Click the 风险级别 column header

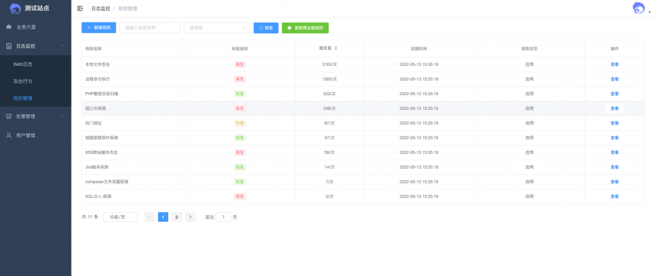(240, 49)
